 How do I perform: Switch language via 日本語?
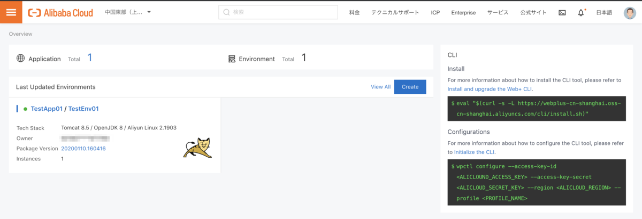coord(604,12)
